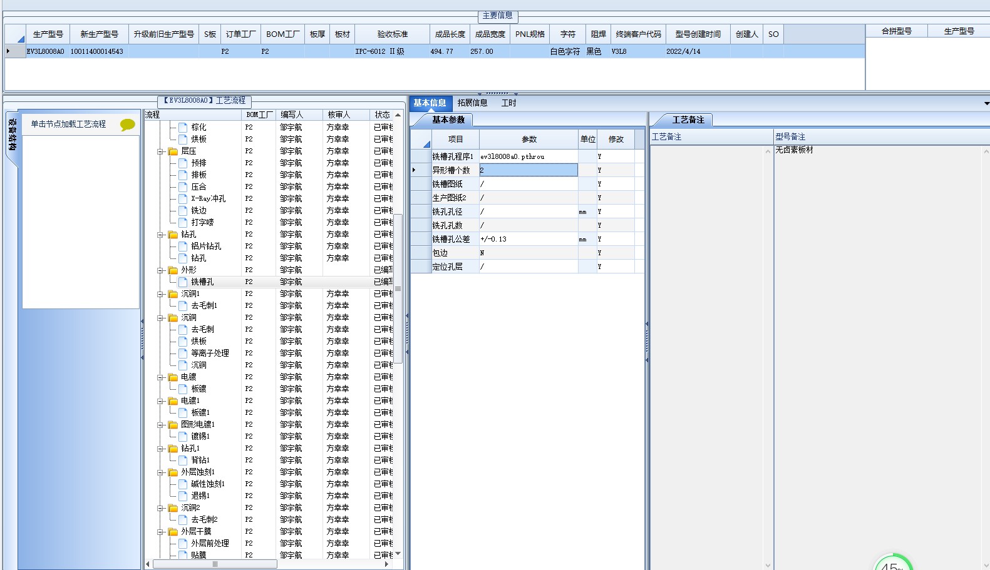Click the page icon beside 棕化
The width and height of the screenshot is (990, 570).
click(x=183, y=128)
